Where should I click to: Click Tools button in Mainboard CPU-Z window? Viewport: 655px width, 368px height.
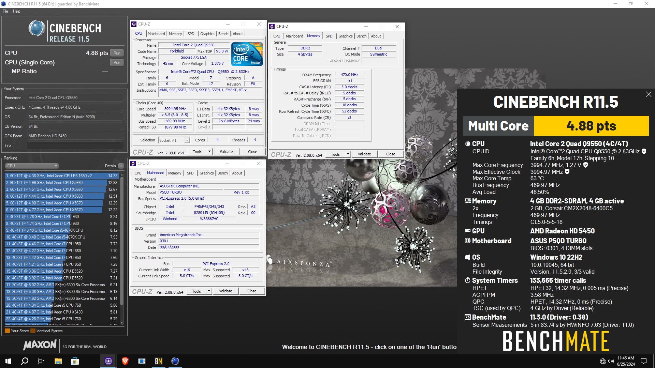click(196, 291)
